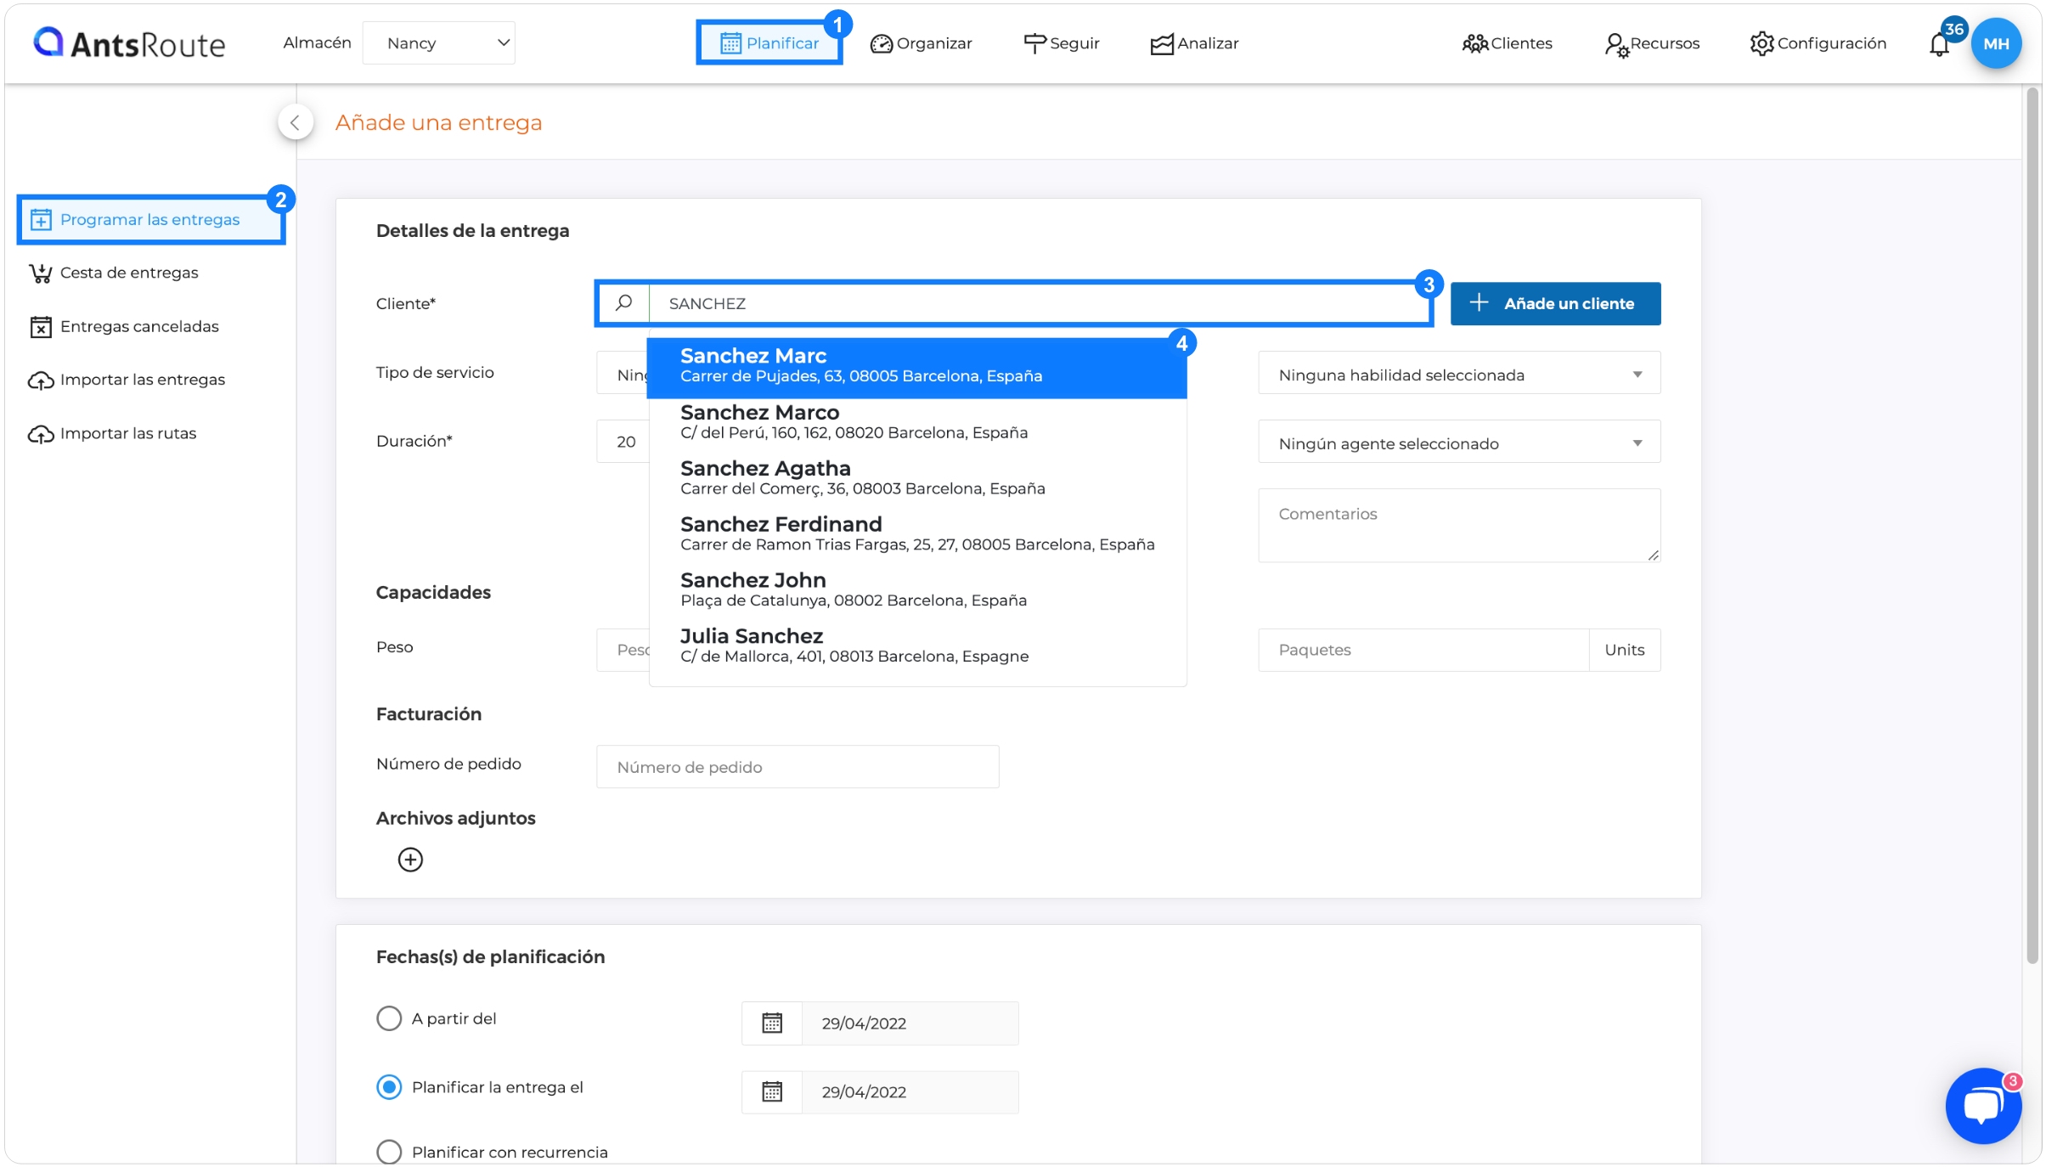Open the Clientes menu
The height and width of the screenshot is (1167, 2046).
[1508, 43]
